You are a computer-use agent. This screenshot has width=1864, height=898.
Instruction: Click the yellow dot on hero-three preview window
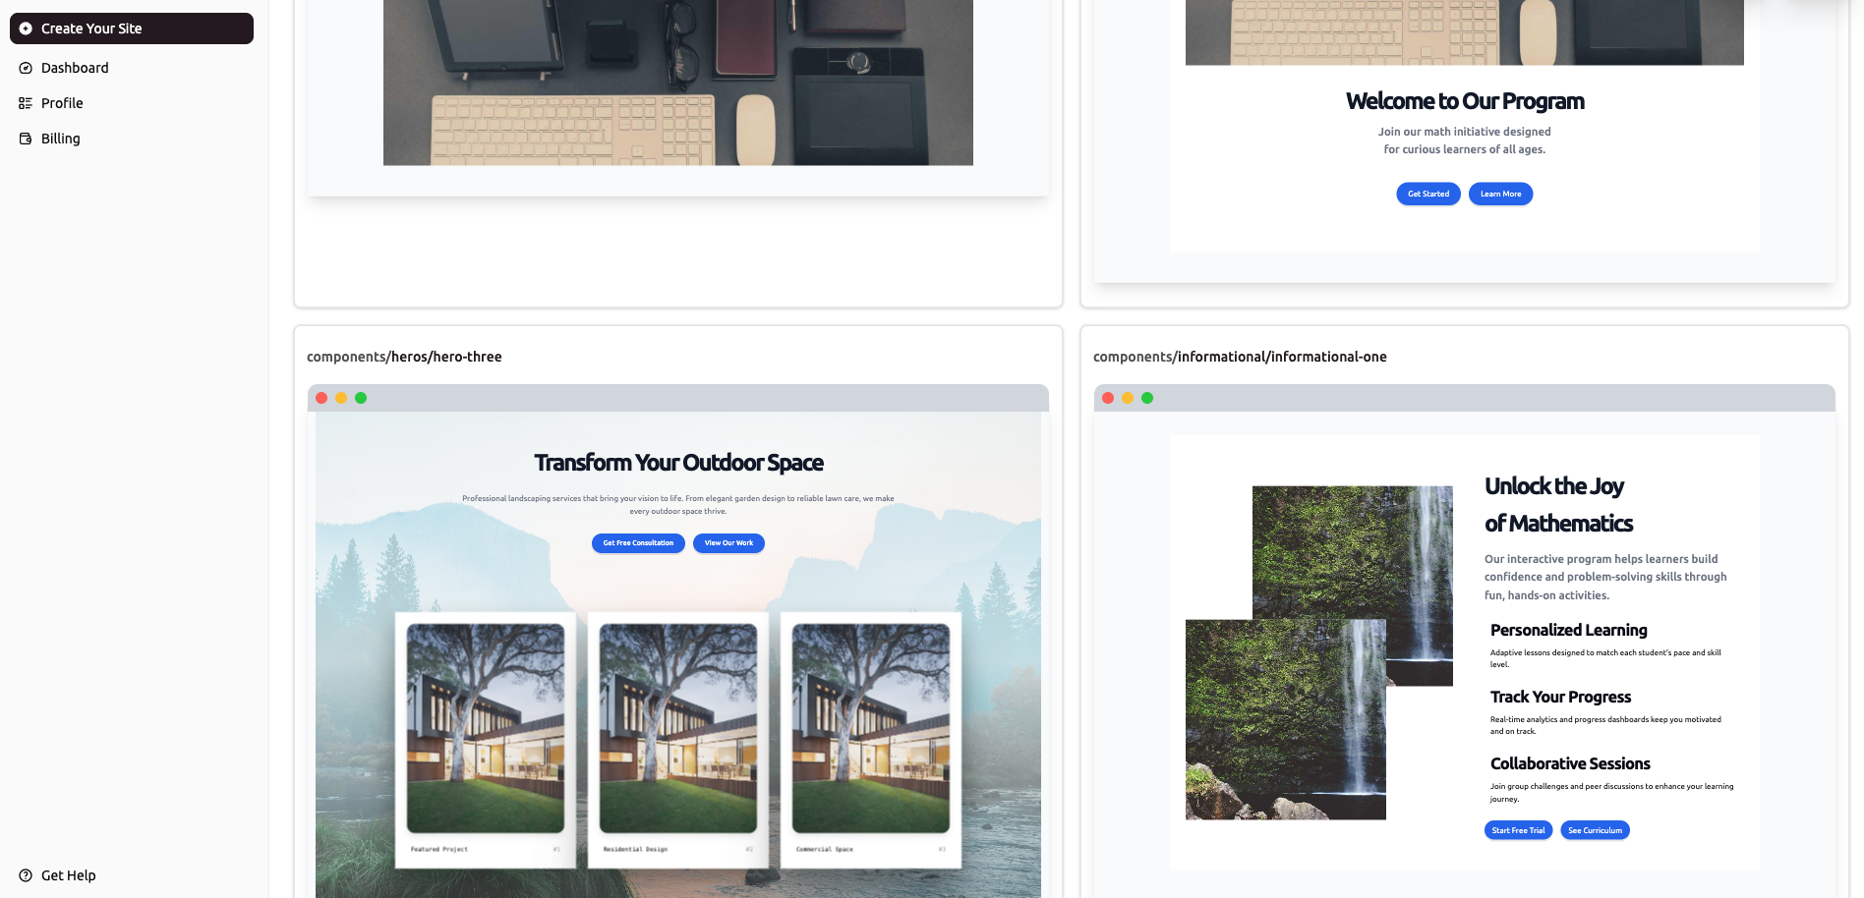tap(341, 398)
